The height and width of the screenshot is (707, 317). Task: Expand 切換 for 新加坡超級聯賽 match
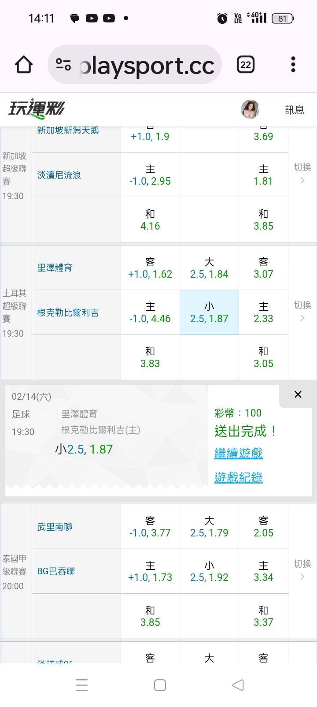tap(302, 173)
